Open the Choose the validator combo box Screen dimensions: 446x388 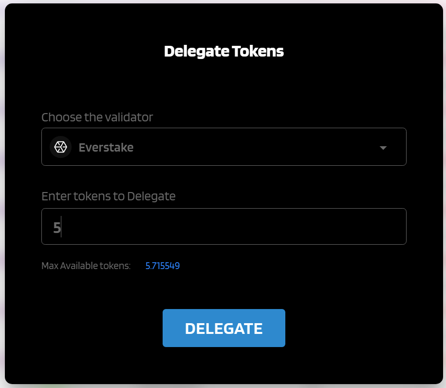click(224, 147)
